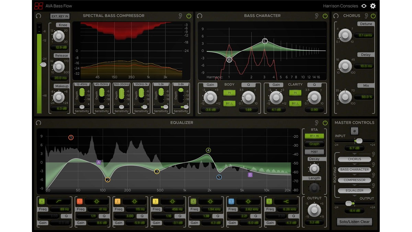Click ear icon beside EQUALIZER routing slot
Viewport: 412px width, 232px height.
point(373,186)
